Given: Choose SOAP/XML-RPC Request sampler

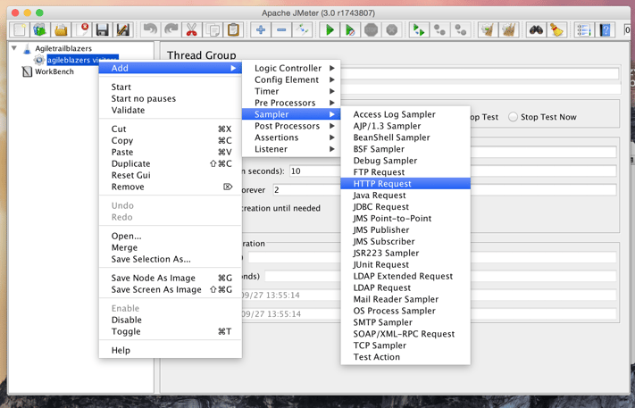Looking at the screenshot, I should [x=405, y=334].
